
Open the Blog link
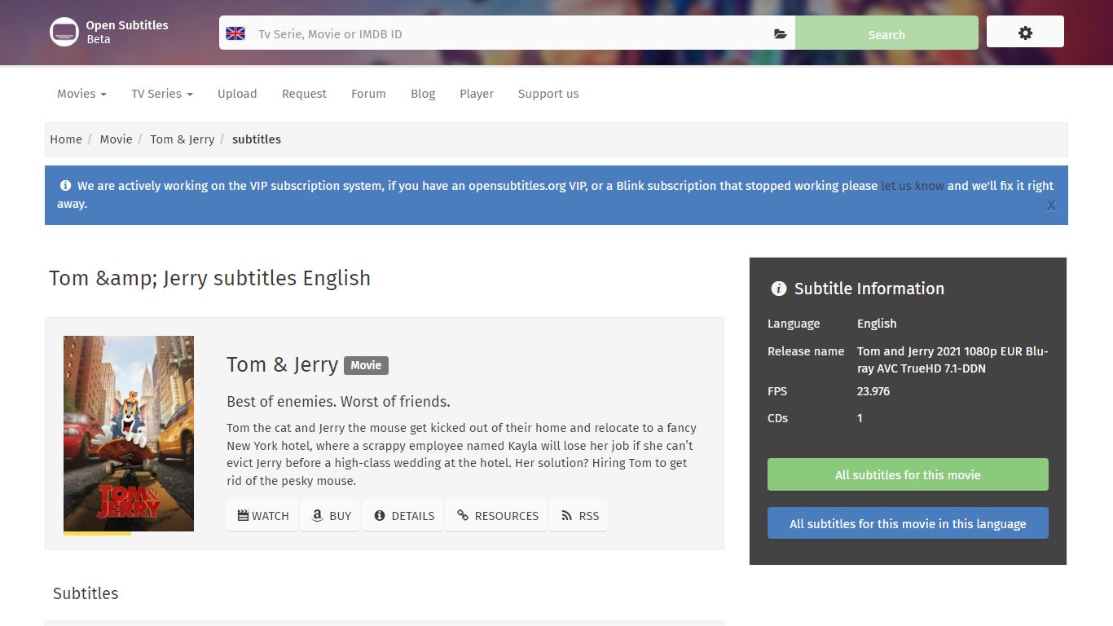coord(423,94)
